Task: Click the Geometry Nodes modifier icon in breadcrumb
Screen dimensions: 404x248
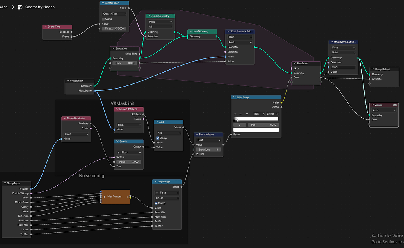Action: pos(20,7)
